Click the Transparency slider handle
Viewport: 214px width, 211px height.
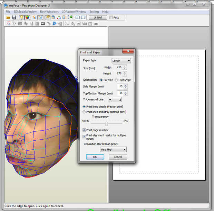106,123
